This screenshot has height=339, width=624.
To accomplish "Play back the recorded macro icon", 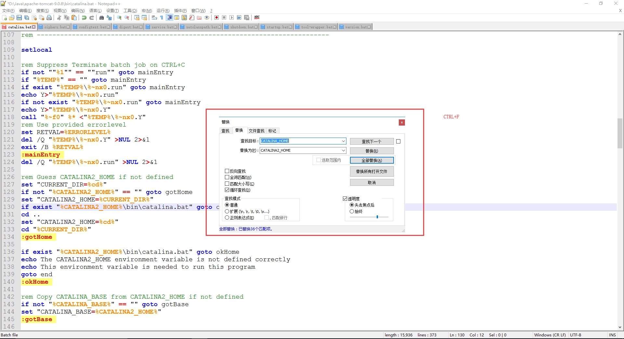I will (231, 18).
